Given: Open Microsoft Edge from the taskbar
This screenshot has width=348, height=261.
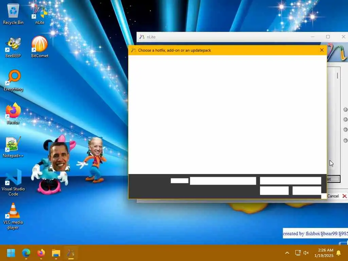Looking at the screenshot, I should click(x=26, y=253).
